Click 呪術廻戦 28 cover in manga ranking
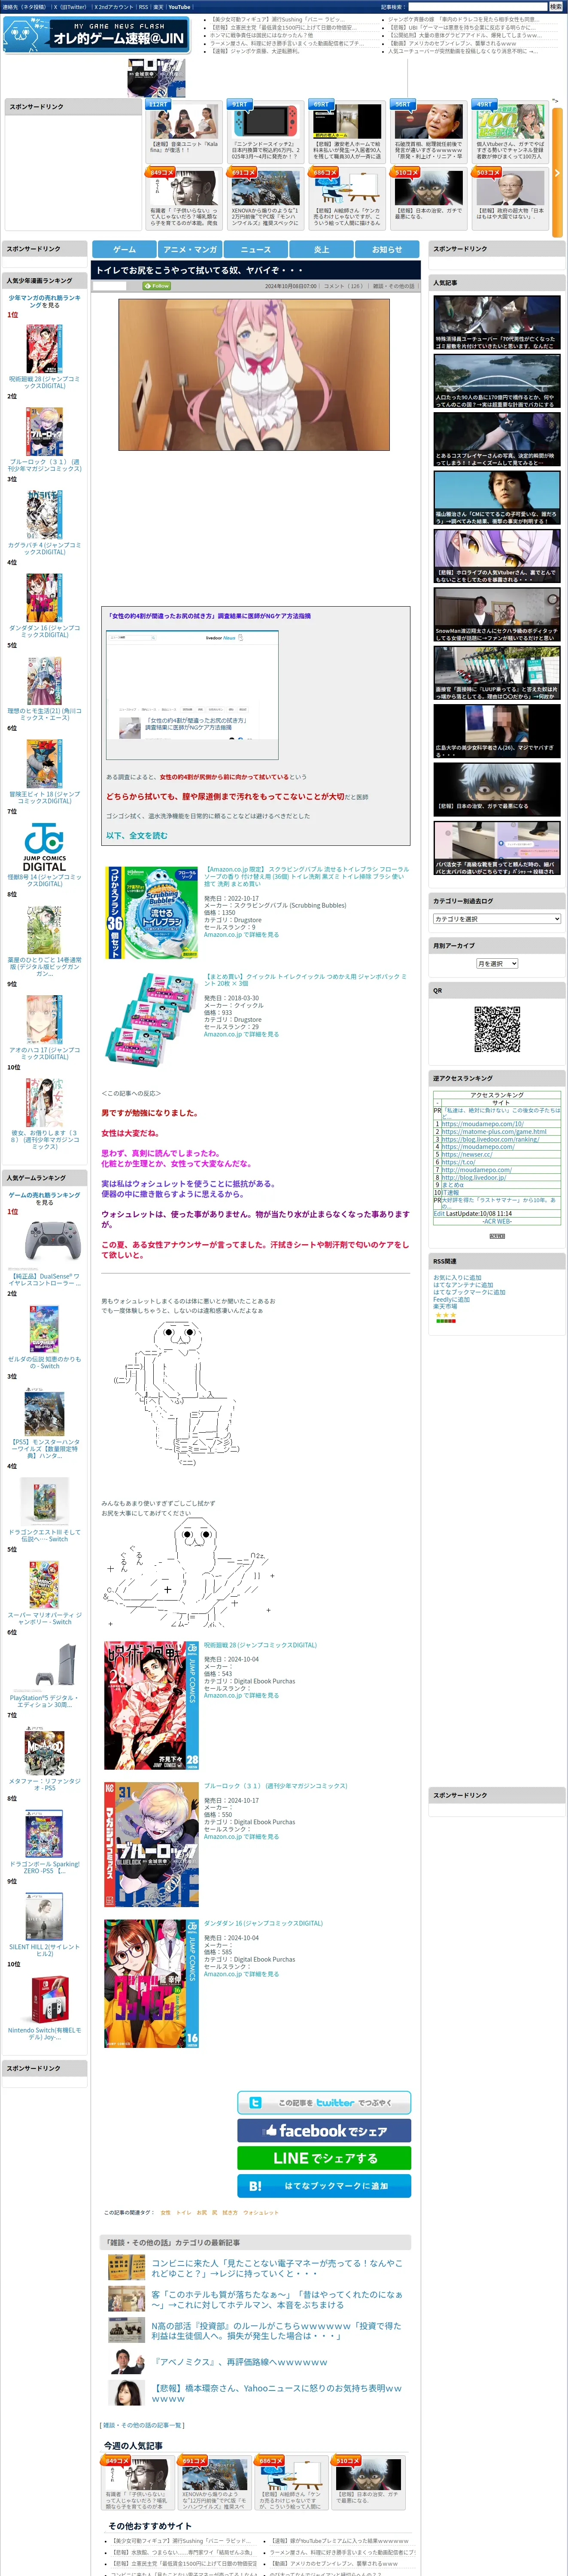This screenshot has height=2576, width=568. [x=44, y=348]
